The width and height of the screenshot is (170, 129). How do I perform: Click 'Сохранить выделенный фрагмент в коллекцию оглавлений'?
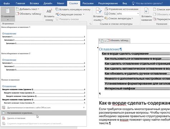[x=43, y=124]
